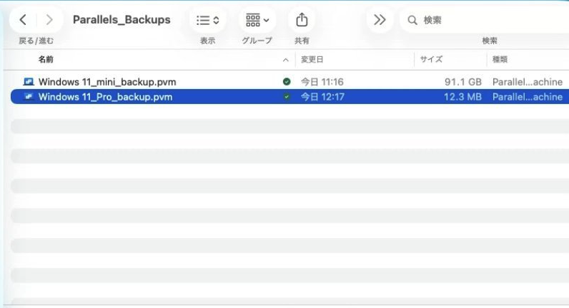This screenshot has height=308, width=569.
Task: Click the magnifying glass search icon
Action: tap(412, 20)
